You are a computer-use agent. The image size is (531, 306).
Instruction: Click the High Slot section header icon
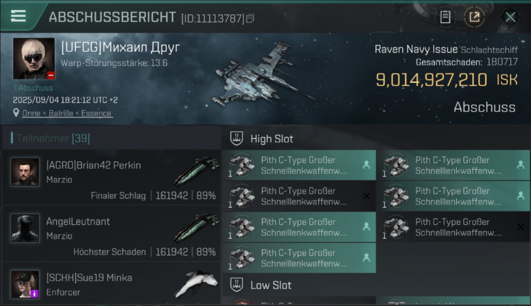236,139
